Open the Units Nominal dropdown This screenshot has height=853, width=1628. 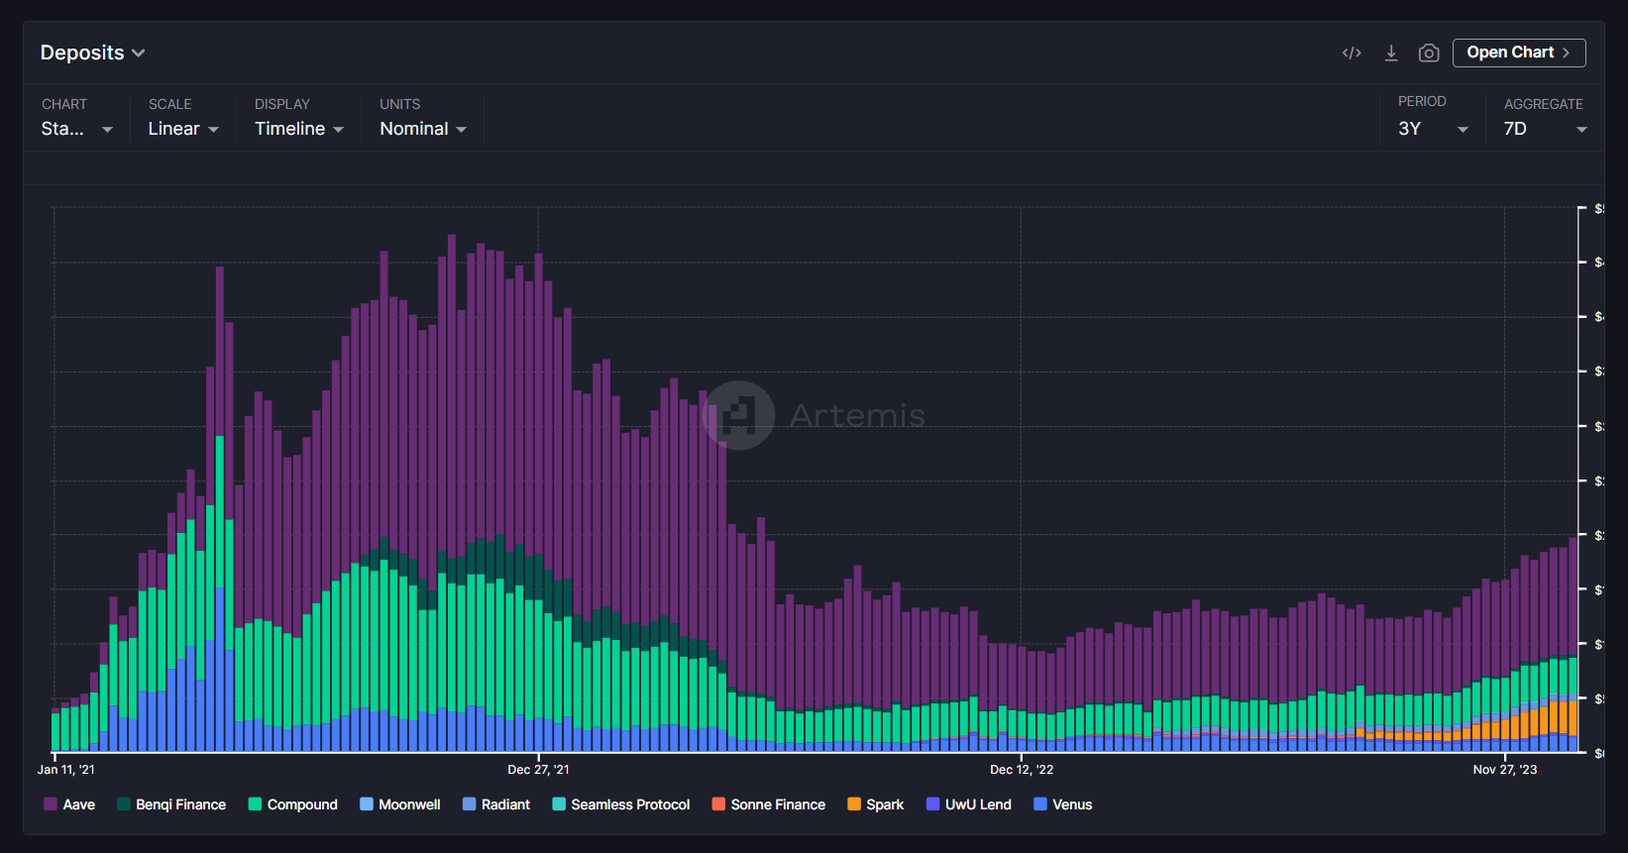[x=423, y=129]
